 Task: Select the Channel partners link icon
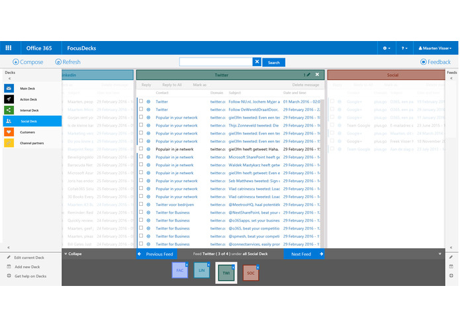(9, 143)
